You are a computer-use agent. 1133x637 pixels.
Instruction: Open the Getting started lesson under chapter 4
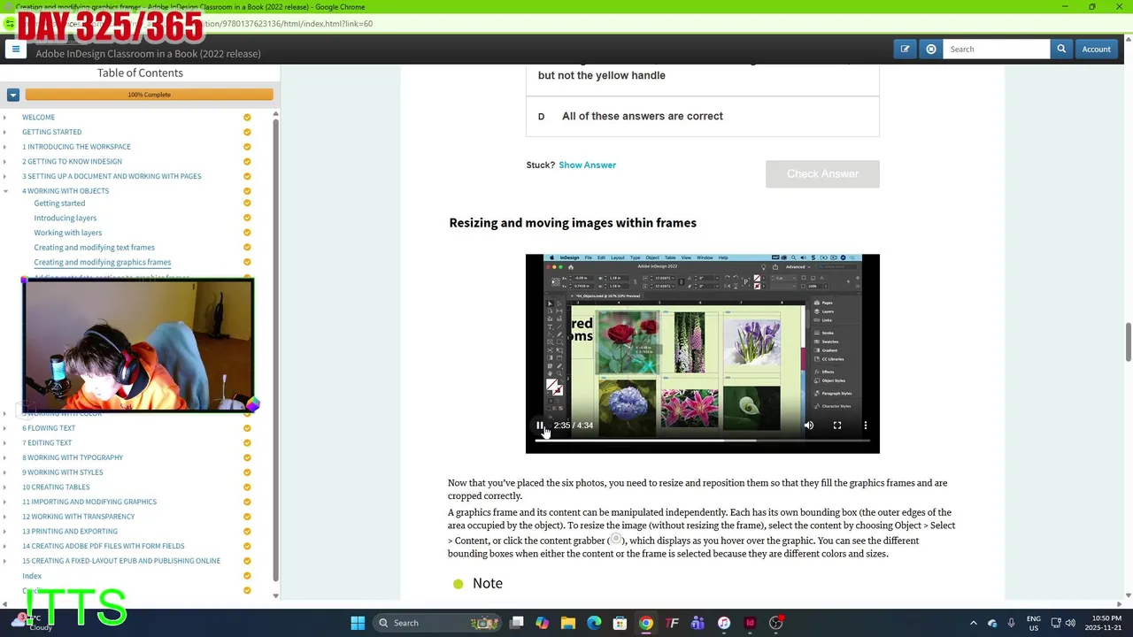click(x=59, y=203)
